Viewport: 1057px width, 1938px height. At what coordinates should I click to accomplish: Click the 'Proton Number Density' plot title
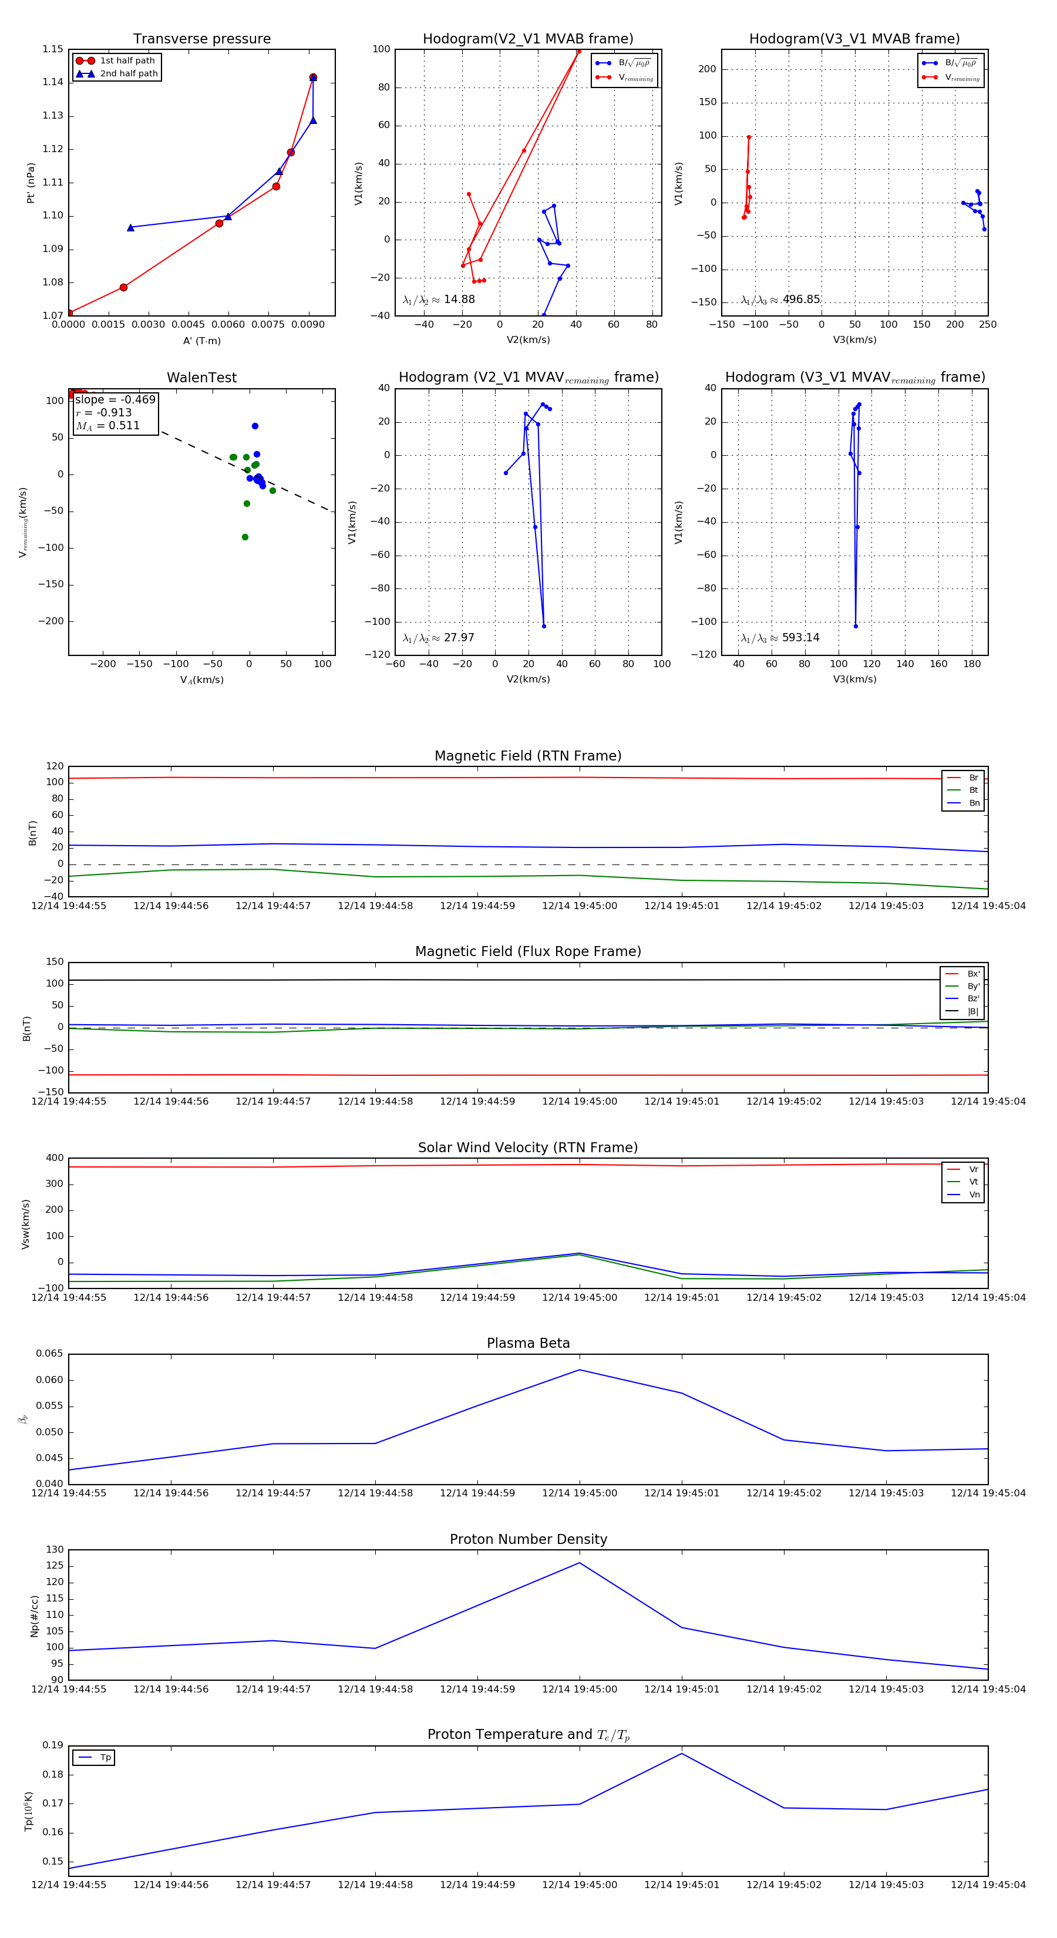(x=528, y=1539)
